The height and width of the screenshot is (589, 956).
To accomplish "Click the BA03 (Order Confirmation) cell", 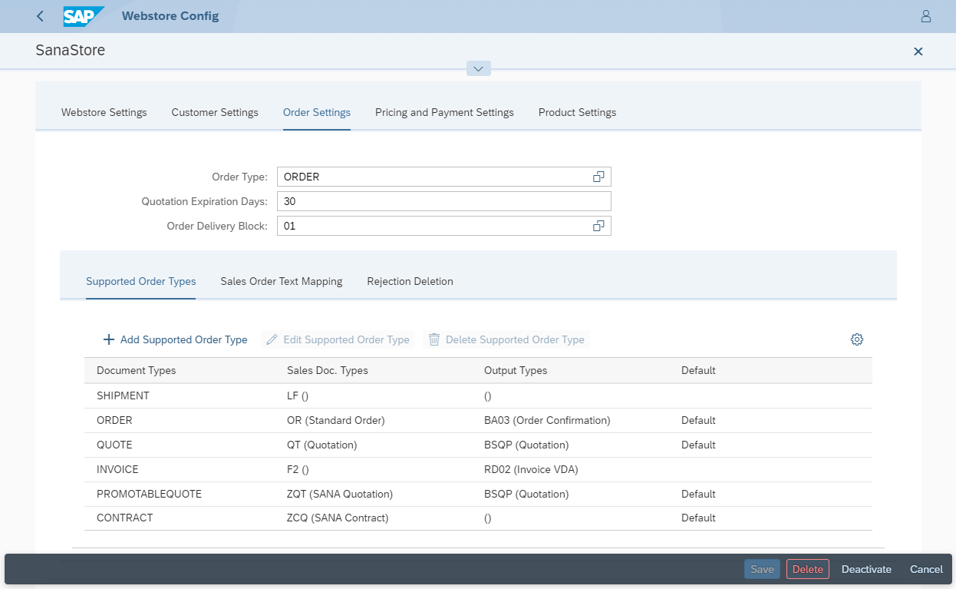I will pos(547,421).
